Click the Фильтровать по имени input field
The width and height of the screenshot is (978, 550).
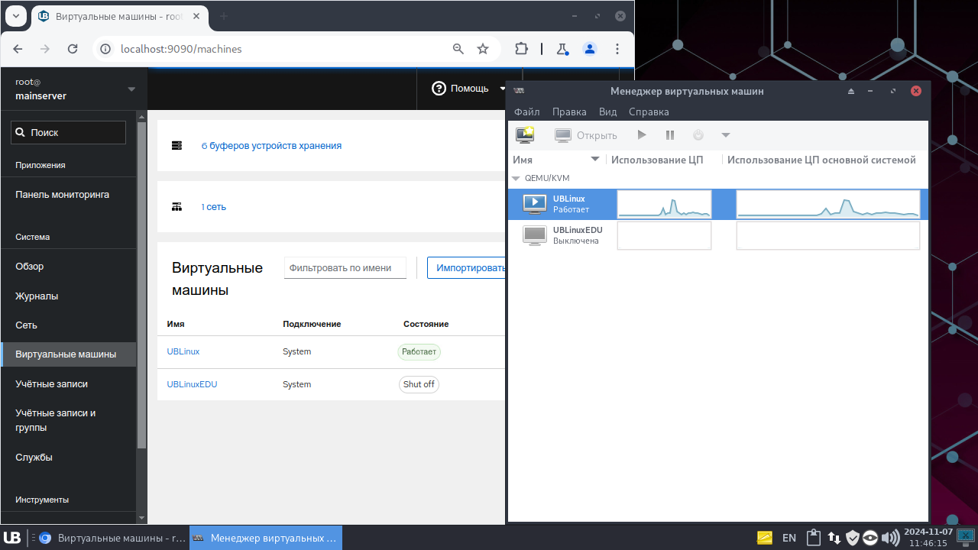(x=345, y=267)
